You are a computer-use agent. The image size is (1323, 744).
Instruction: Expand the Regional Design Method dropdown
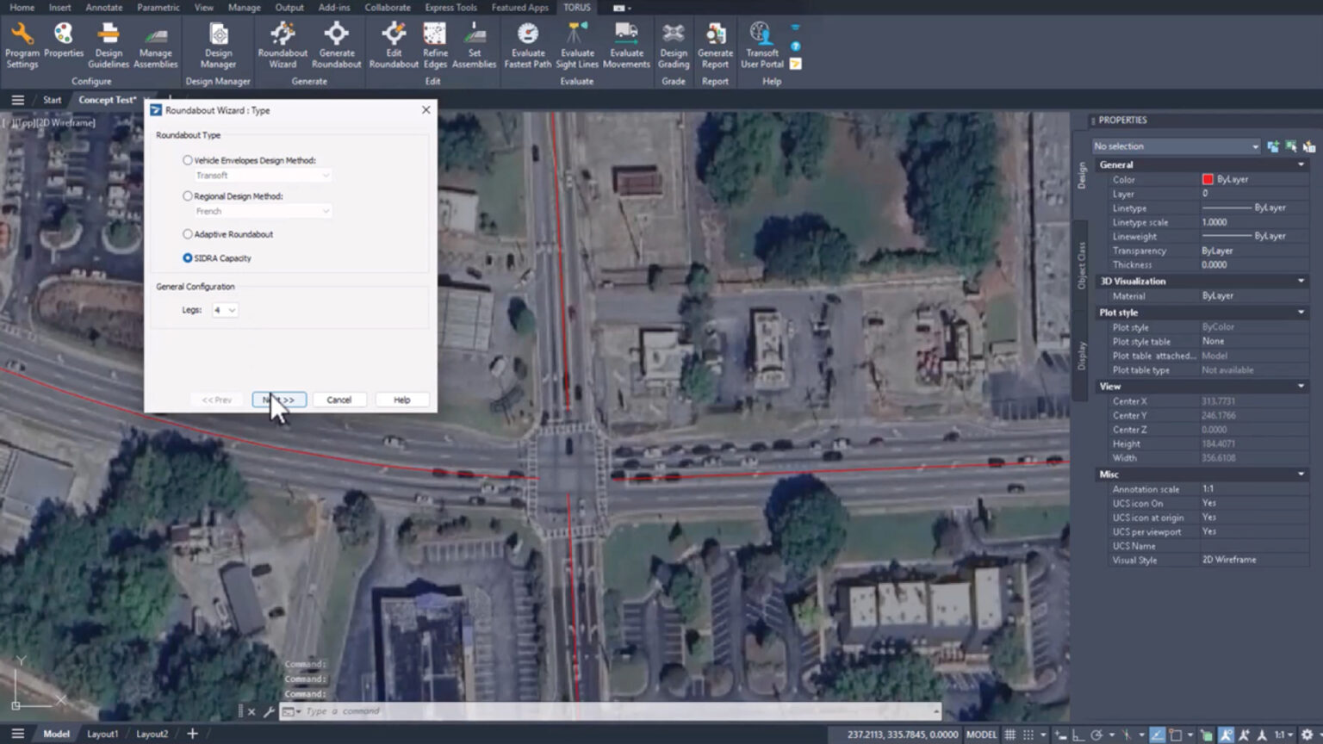tap(326, 211)
